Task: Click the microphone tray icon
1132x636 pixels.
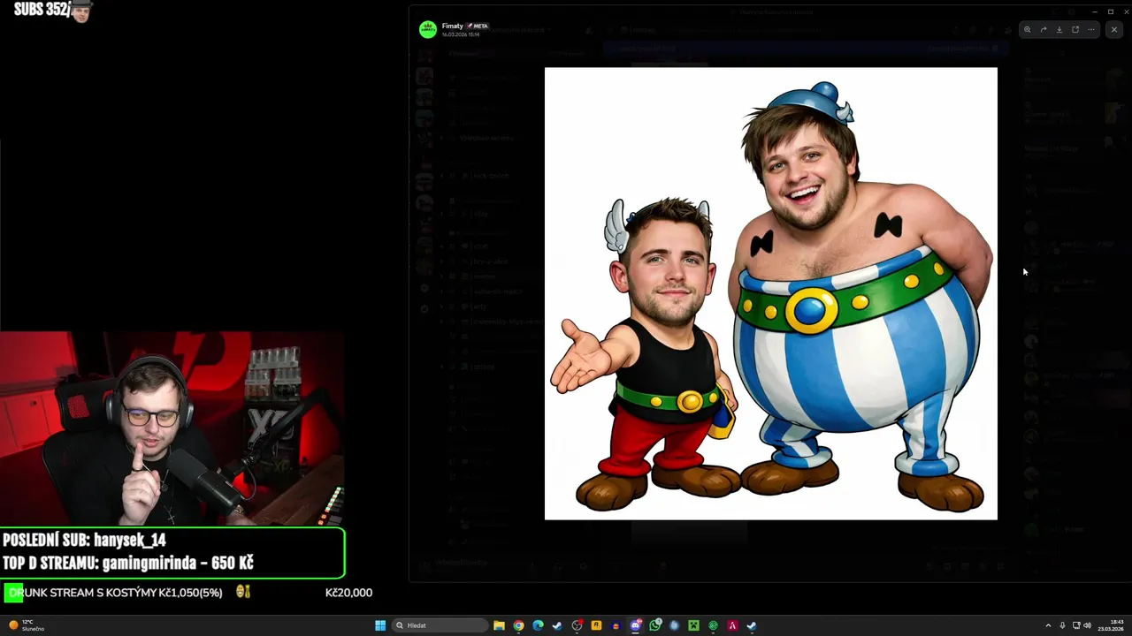Action: tap(1062, 625)
